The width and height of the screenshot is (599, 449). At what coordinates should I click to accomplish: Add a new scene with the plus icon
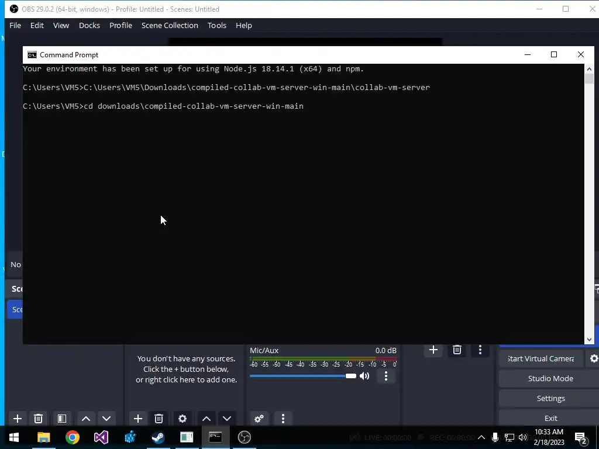click(17, 419)
